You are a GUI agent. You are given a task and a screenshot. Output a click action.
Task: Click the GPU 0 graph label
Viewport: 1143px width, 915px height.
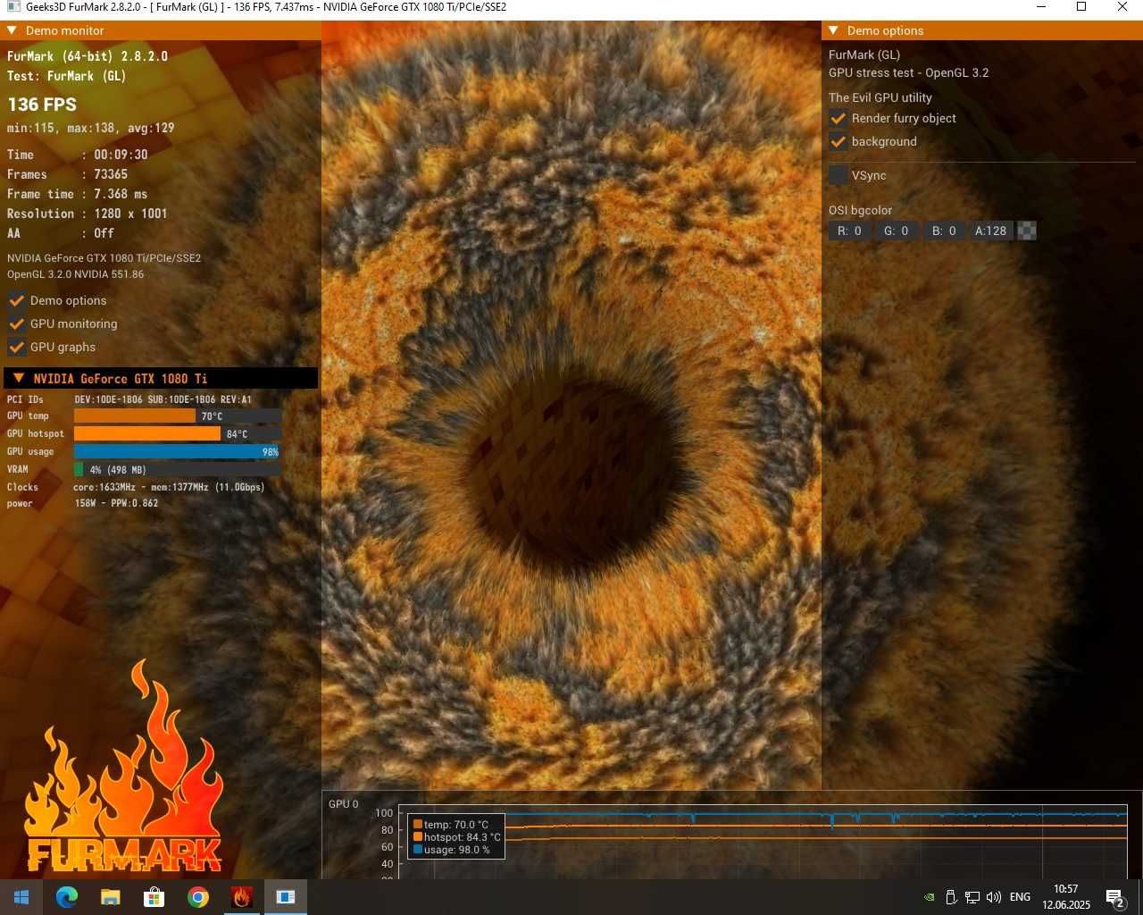click(343, 804)
